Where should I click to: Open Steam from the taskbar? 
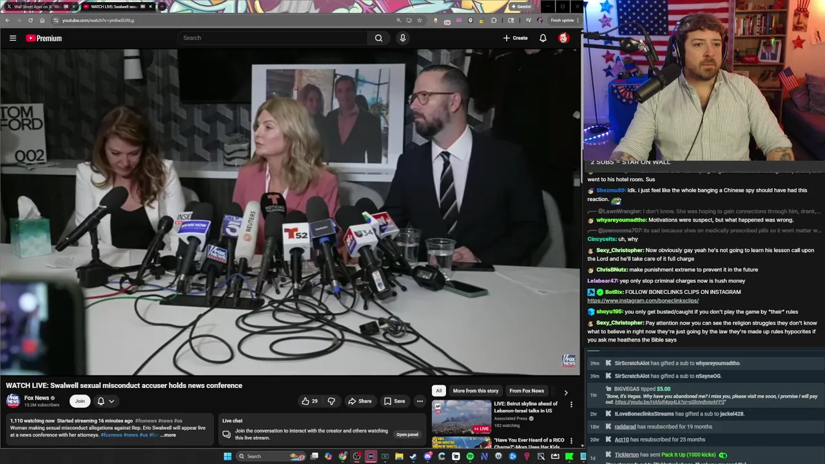(413, 456)
